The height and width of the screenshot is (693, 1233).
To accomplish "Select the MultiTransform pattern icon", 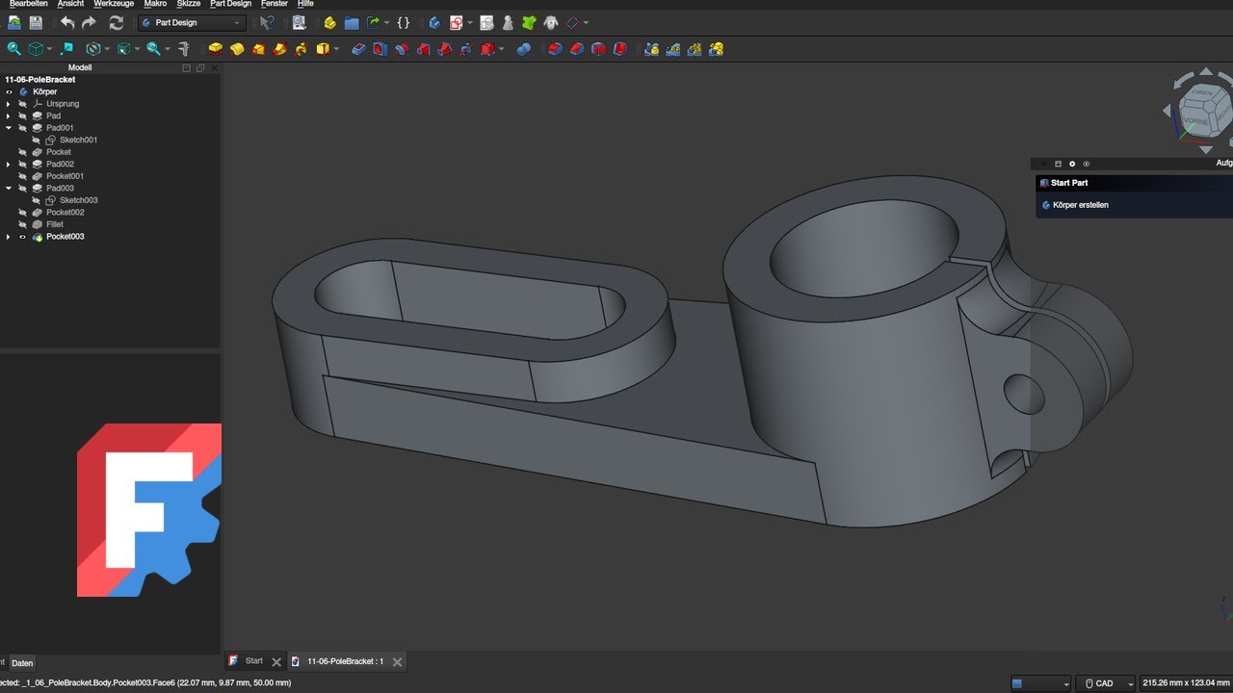I will [x=716, y=48].
